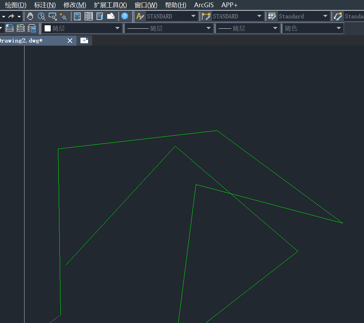Expand the table style Standard dropdown
The height and width of the screenshot is (323, 364).
pos(325,16)
